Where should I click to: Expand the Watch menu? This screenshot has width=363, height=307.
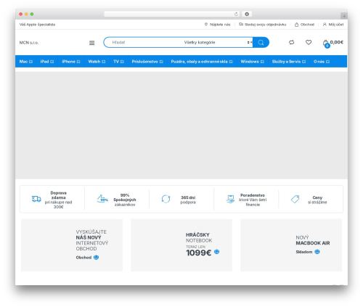(97, 62)
